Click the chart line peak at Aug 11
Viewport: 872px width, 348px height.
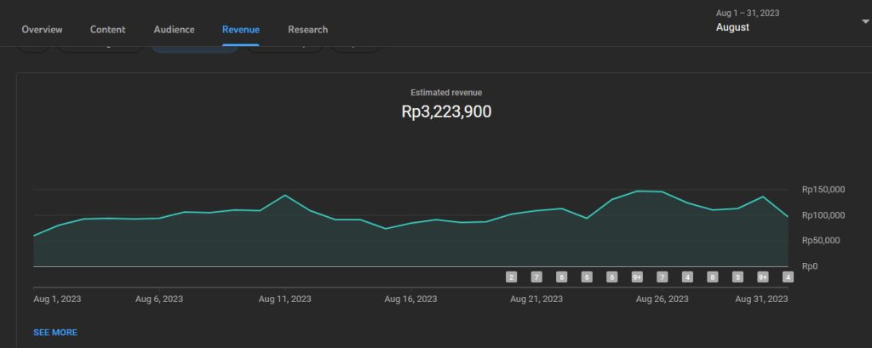click(x=285, y=196)
